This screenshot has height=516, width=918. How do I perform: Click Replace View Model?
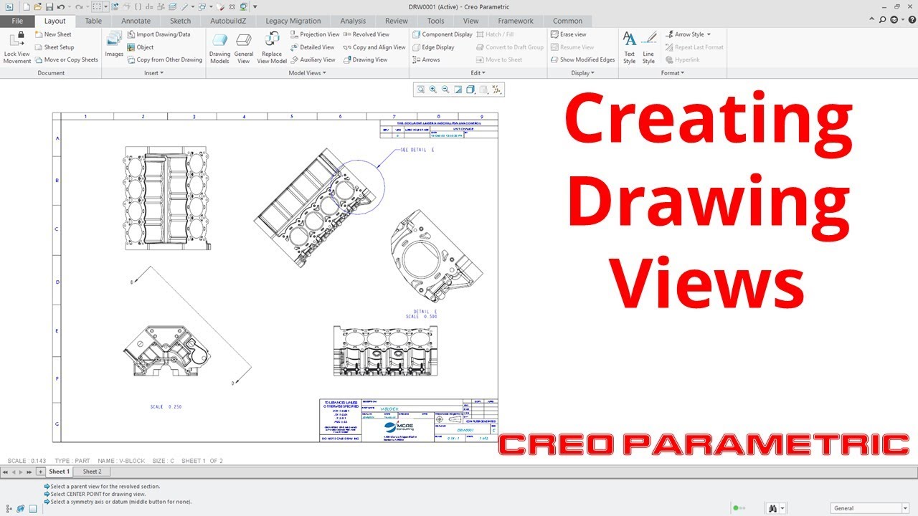click(272, 47)
